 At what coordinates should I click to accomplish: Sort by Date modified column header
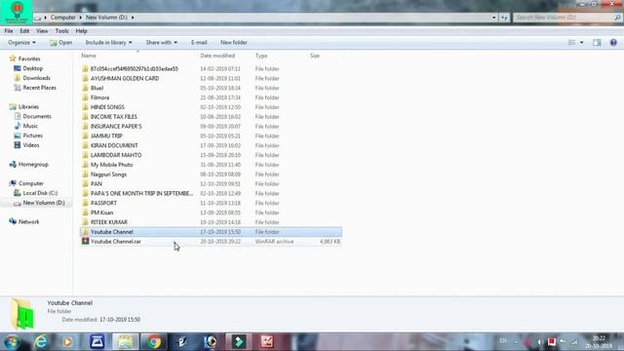(217, 56)
